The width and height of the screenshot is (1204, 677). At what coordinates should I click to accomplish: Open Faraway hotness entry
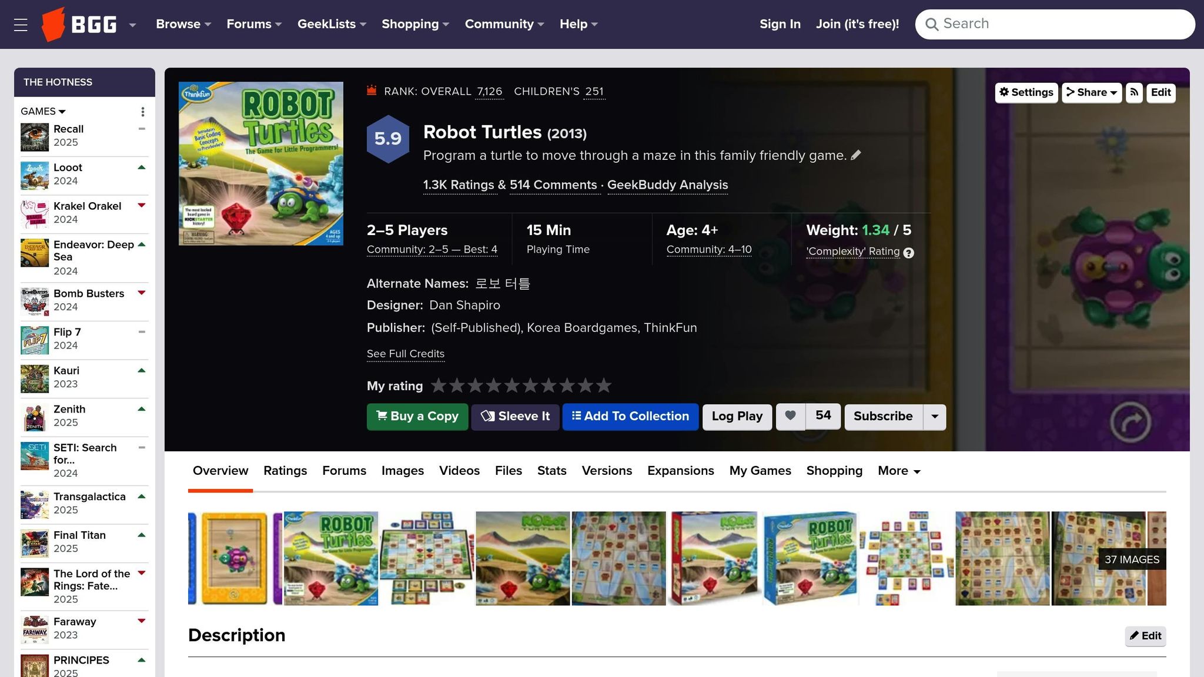pyautogui.click(x=75, y=621)
